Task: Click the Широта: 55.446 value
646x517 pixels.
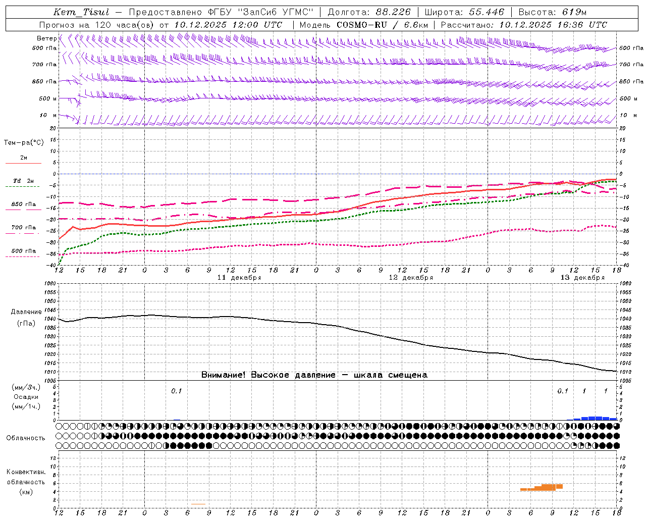Action: point(464,12)
